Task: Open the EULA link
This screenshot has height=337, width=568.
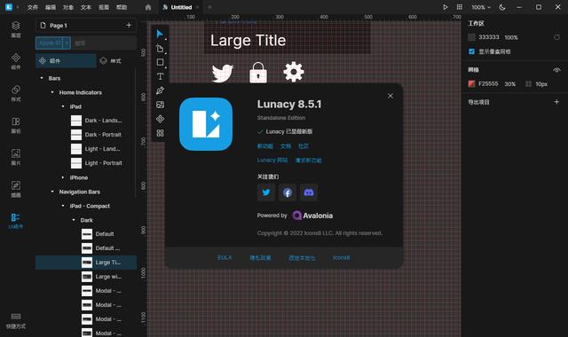Action: (x=225, y=258)
